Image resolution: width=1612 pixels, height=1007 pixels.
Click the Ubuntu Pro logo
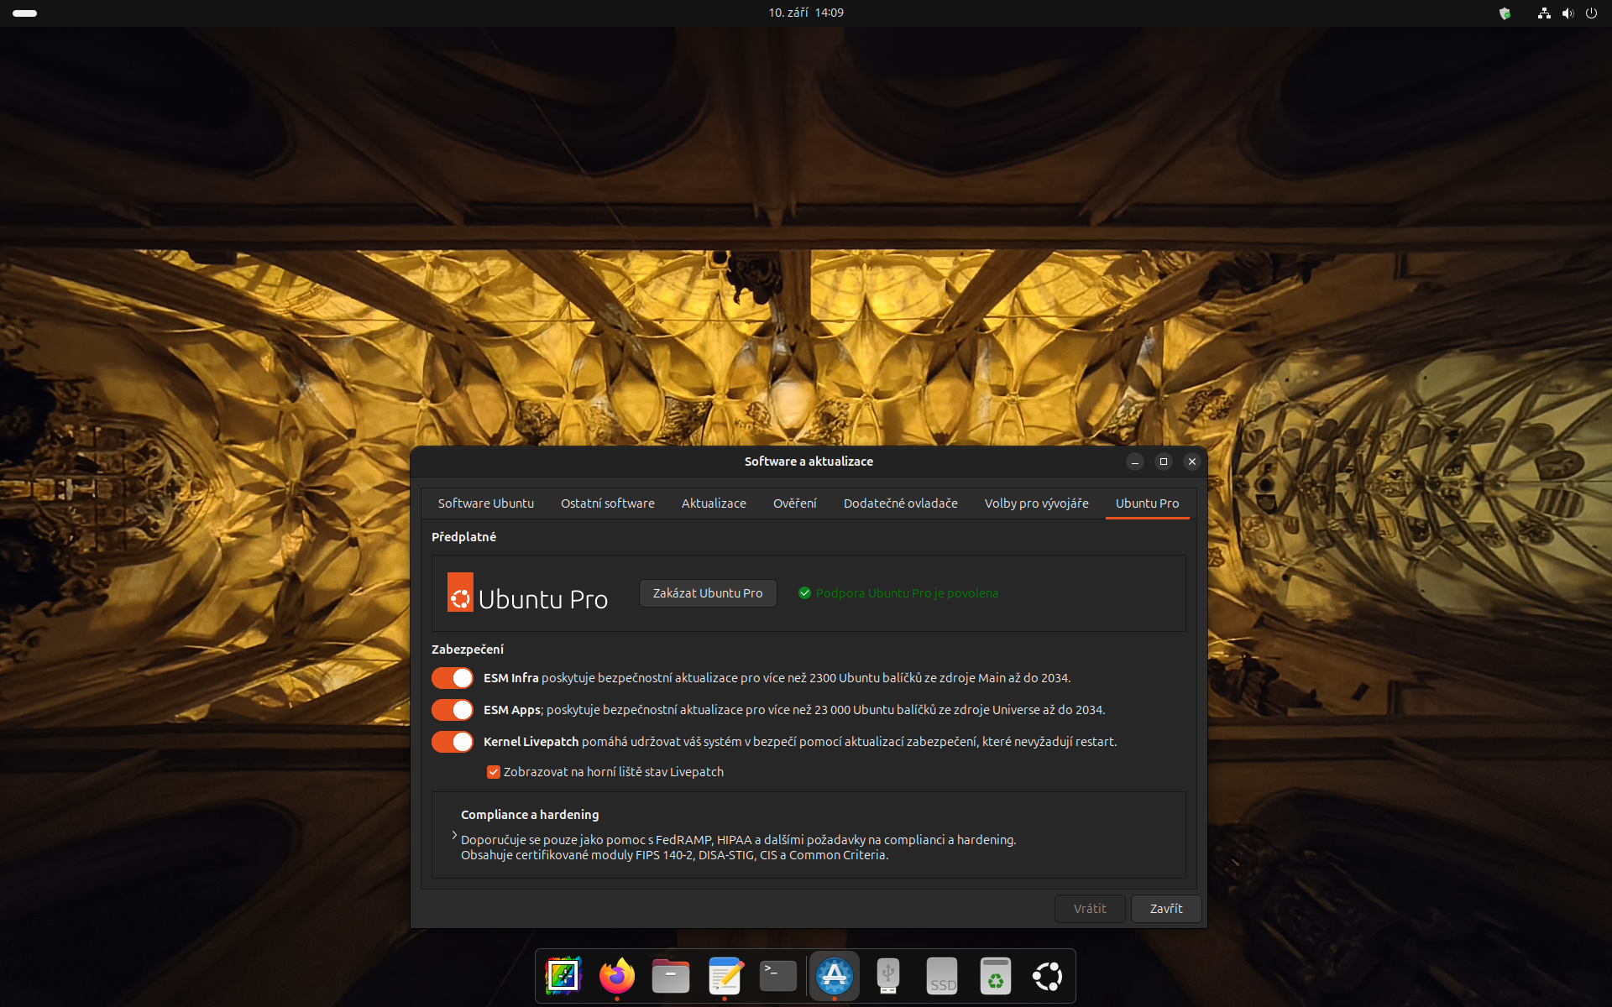point(527,592)
